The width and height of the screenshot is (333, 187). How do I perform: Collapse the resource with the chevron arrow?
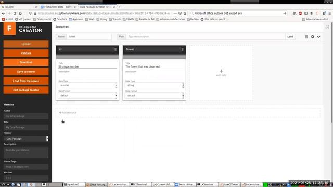319,37
